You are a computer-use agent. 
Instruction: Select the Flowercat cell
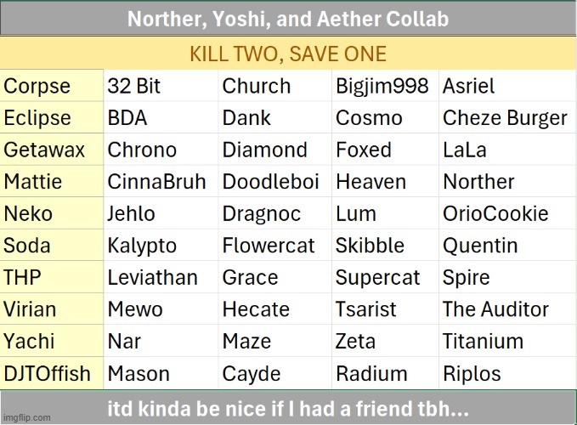274,246
